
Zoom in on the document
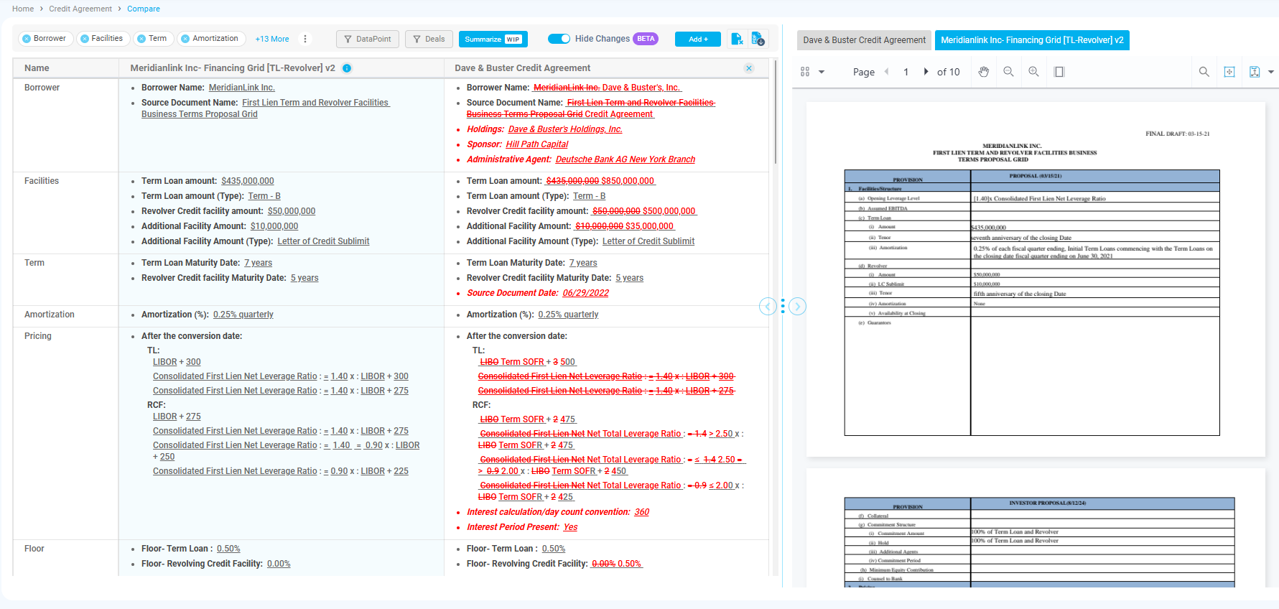[x=1034, y=72]
